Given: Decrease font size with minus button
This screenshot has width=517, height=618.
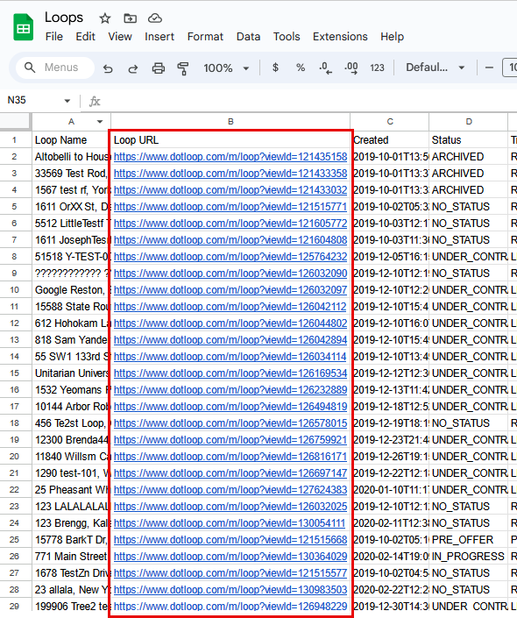Looking at the screenshot, I should [489, 67].
